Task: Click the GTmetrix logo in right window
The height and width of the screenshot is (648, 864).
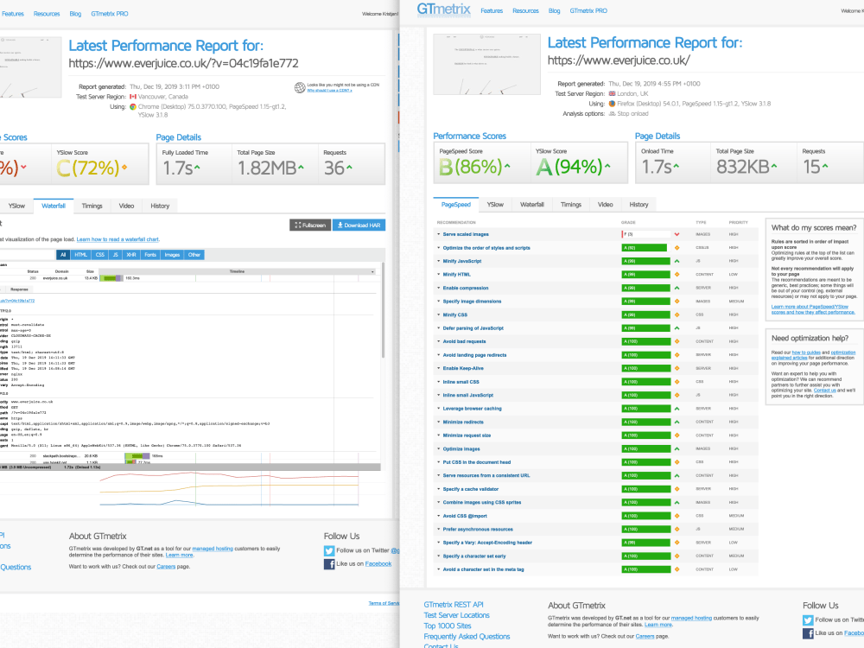Action: point(443,10)
